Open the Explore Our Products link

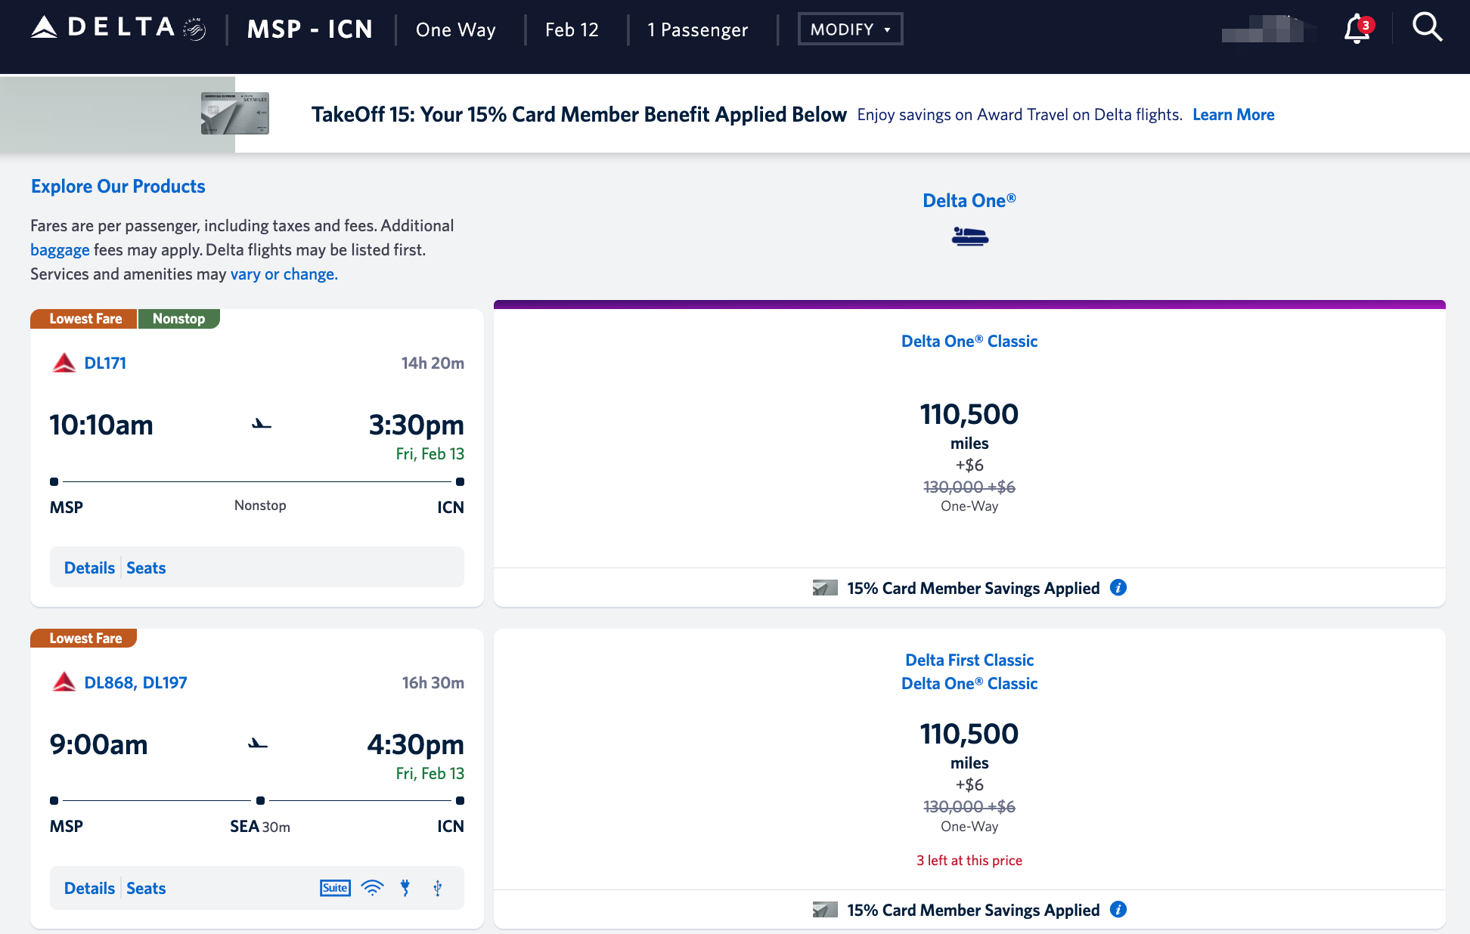118,186
